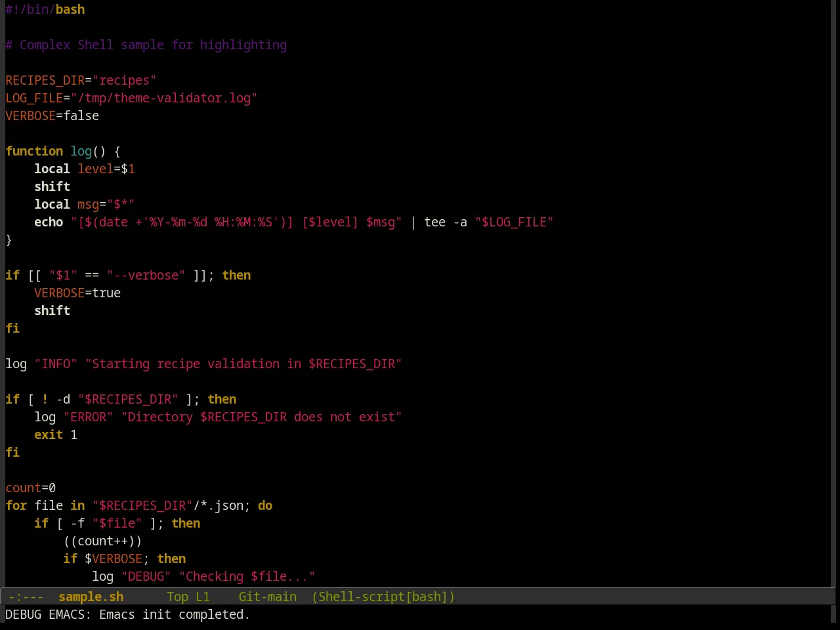Viewport: 840px width, 630px height.
Task: Click the 'for' keyword of the file loop
Action: [x=16, y=505]
